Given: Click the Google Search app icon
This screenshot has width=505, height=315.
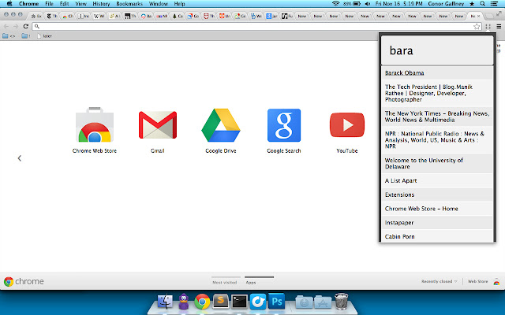Looking at the screenshot, I should (283, 127).
